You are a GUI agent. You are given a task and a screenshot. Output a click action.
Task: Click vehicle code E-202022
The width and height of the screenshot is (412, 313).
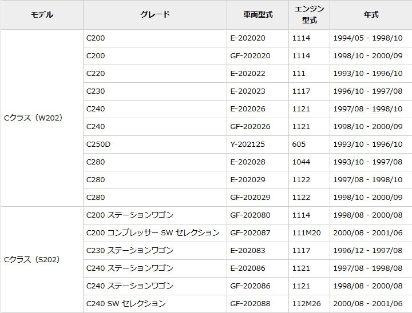[248, 74]
